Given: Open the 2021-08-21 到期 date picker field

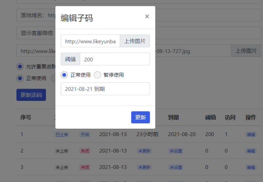Looking at the screenshot, I should [105, 89].
